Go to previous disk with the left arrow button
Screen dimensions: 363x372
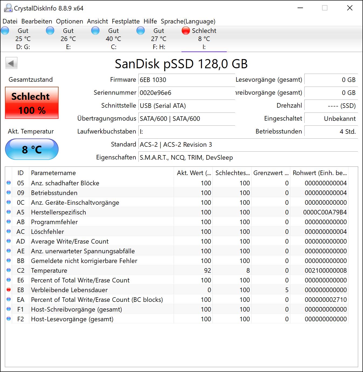(11, 63)
